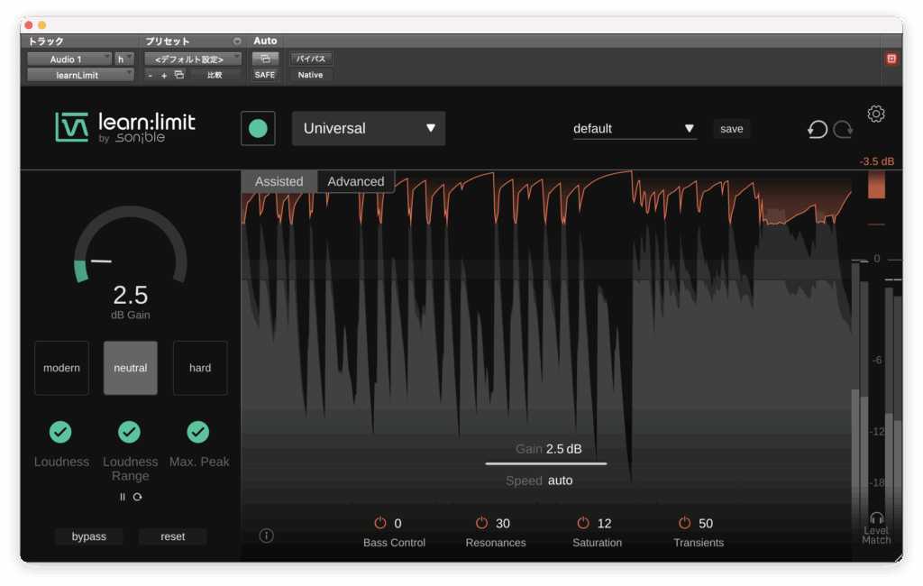This screenshot has width=923, height=586.
Task: Select the modern style
Action: 61,368
